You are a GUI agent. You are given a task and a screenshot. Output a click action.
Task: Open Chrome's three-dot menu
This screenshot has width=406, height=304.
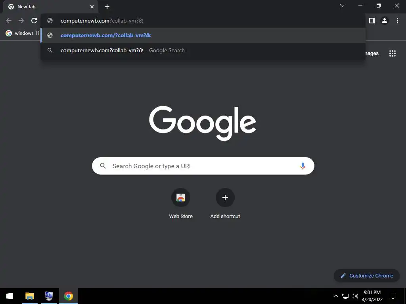click(397, 21)
